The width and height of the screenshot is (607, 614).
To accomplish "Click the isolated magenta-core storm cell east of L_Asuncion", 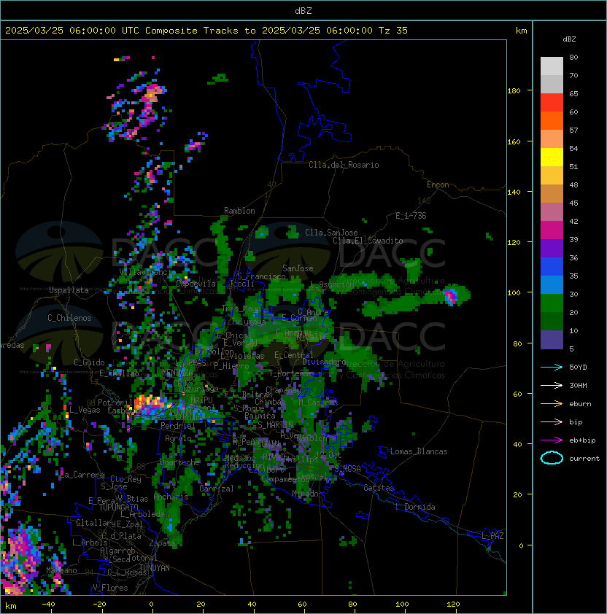I will [451, 296].
